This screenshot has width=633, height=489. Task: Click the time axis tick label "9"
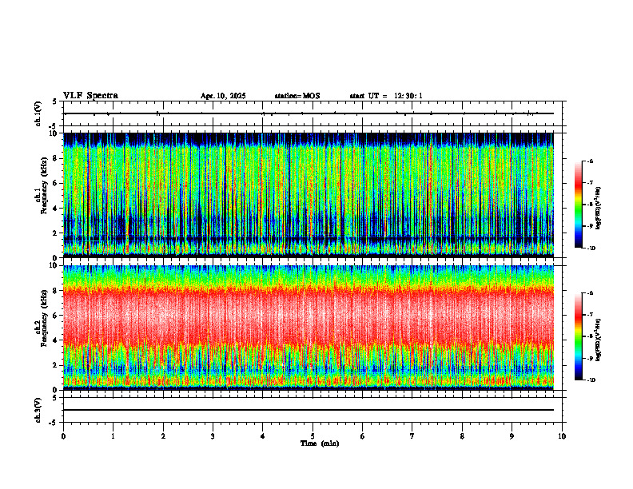click(x=512, y=436)
